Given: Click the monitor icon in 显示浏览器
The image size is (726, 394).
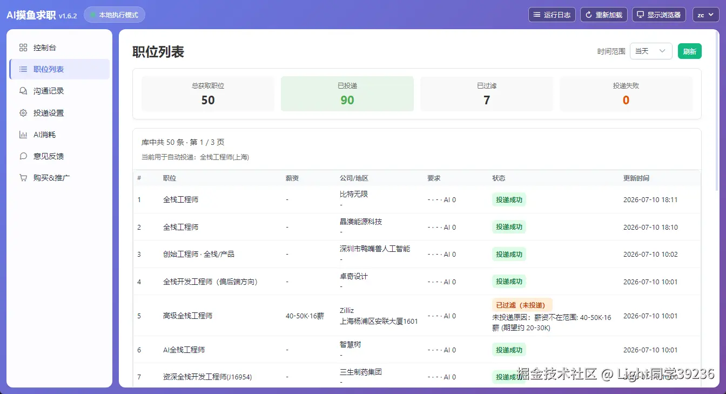Looking at the screenshot, I should 640,15.
